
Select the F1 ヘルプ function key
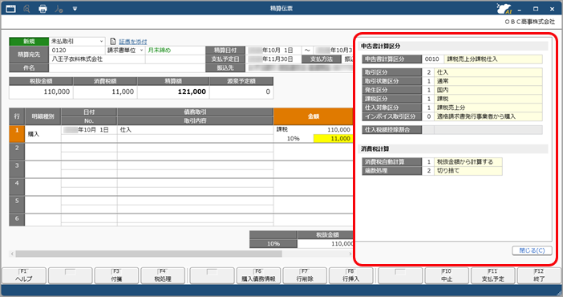(x=24, y=276)
